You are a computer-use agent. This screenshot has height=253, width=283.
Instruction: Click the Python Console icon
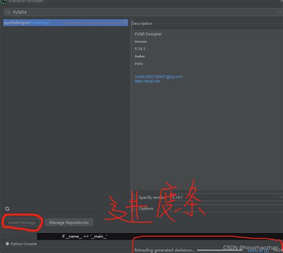click(x=7, y=244)
